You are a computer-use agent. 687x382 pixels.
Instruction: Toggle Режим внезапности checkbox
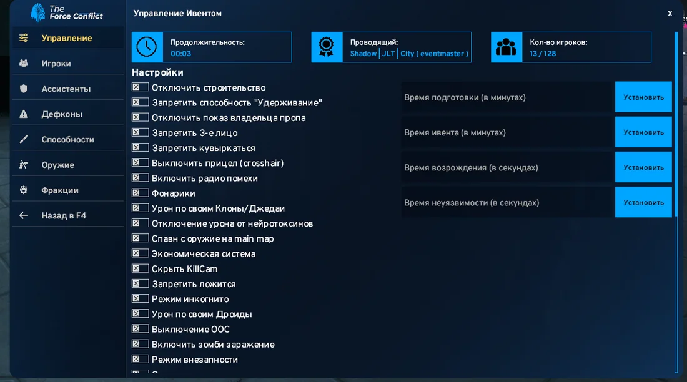point(140,360)
